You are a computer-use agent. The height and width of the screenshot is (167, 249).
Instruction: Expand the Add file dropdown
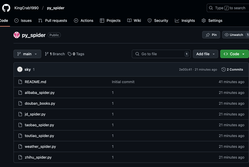[205, 54]
